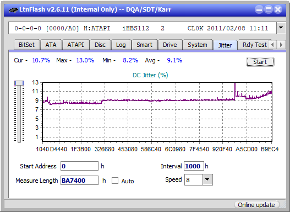Open the Rdy Test tab
Screen dimensions: 290x212
(x=254, y=45)
